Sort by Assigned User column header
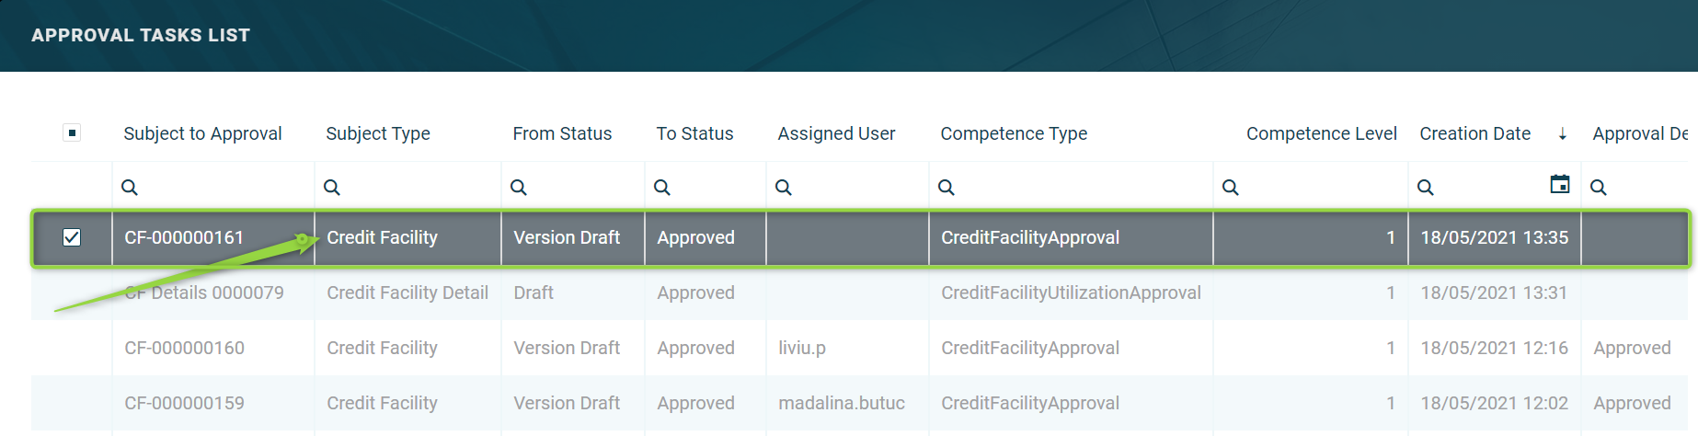 point(836,133)
